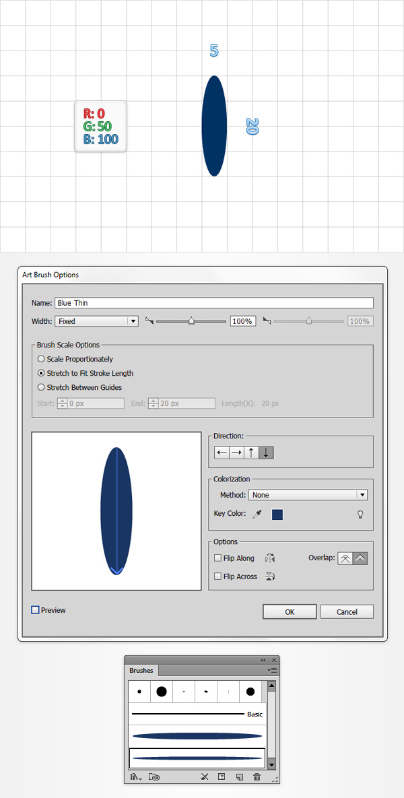
Task: Select the last round brush in top row
Action: pos(250,692)
